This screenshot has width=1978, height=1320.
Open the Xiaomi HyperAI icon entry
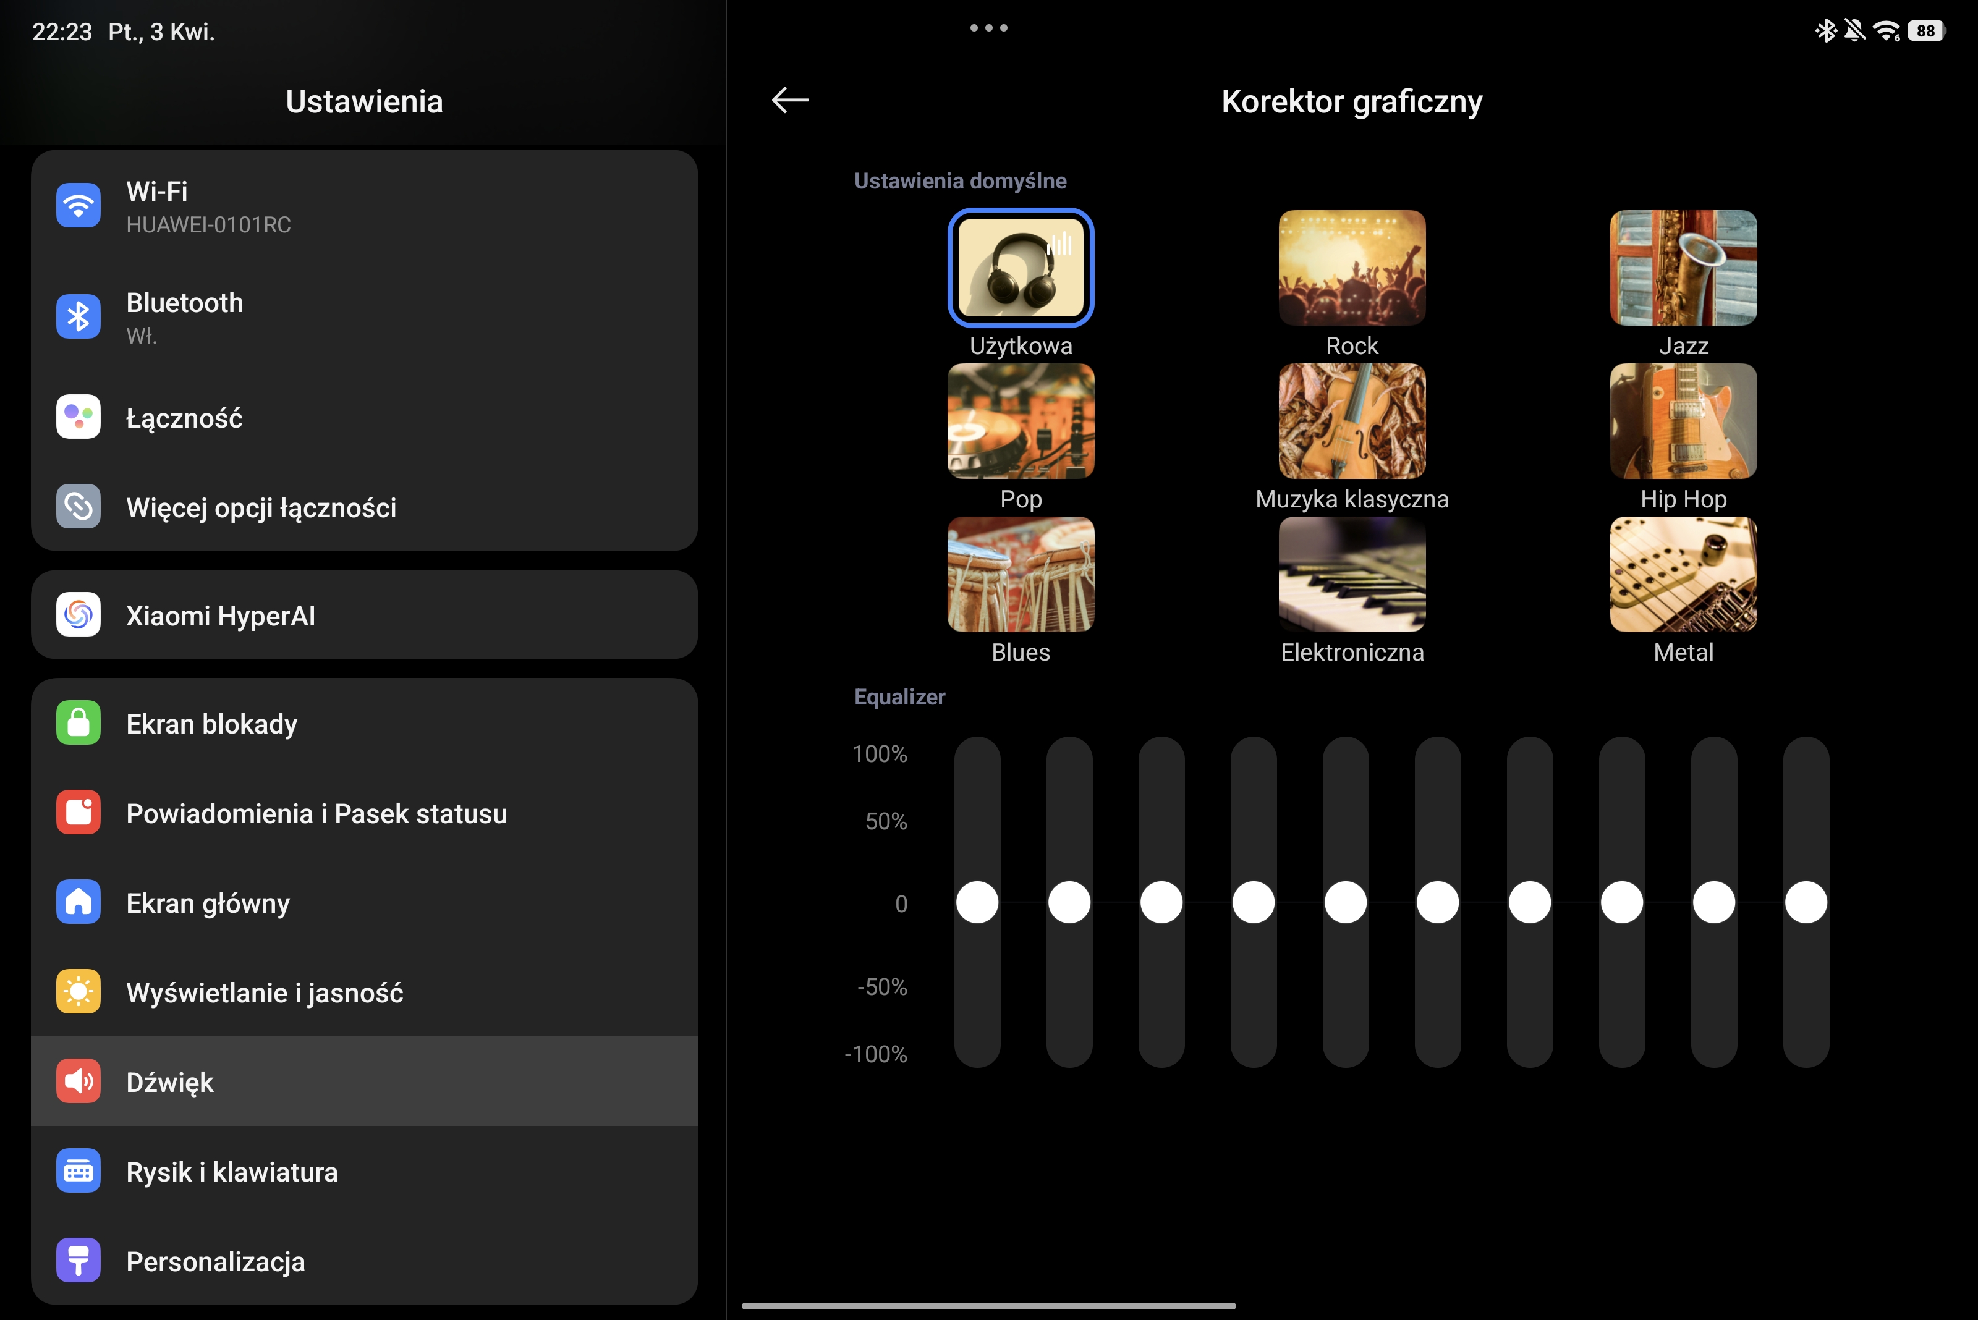coord(79,616)
